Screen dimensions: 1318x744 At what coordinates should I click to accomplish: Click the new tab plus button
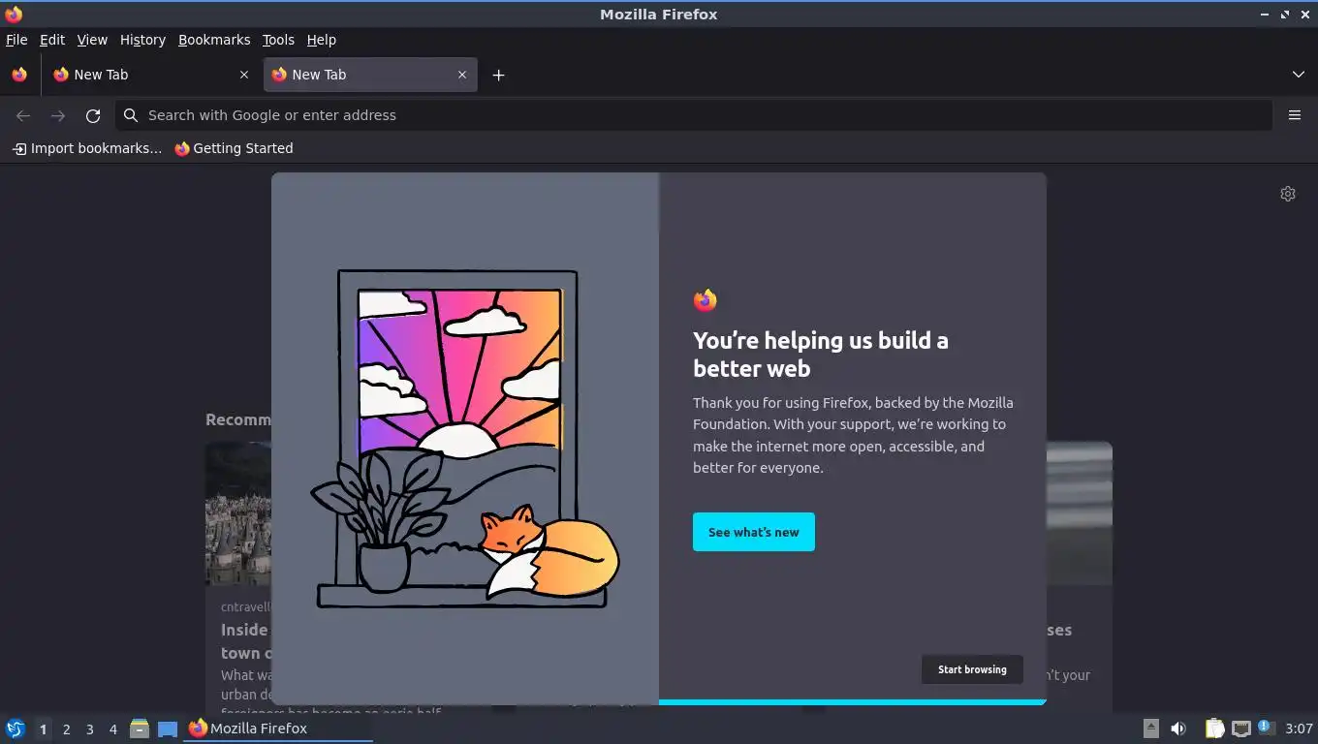click(498, 75)
